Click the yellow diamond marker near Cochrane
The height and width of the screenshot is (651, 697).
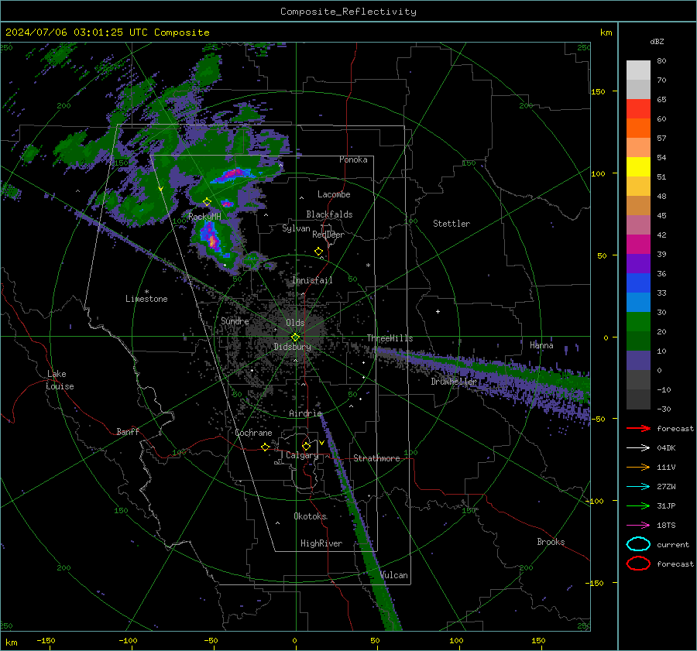coord(266,447)
